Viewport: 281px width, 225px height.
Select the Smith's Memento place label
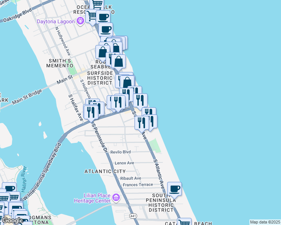(59, 63)
